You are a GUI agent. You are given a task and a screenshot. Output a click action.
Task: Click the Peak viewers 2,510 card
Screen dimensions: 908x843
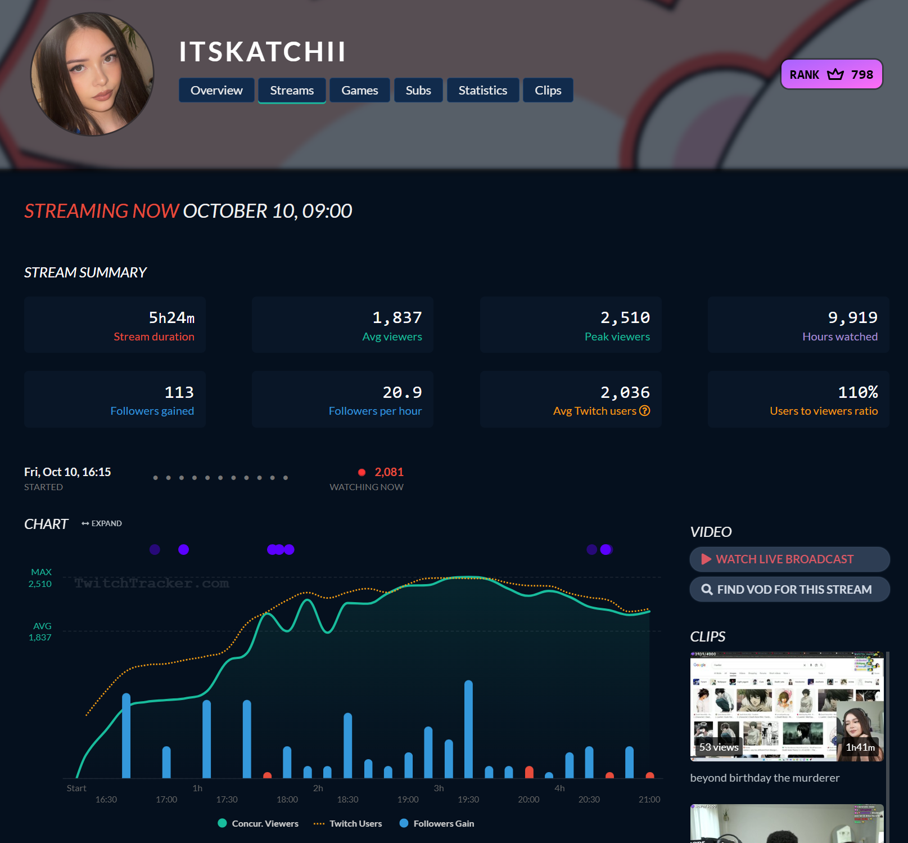pyautogui.click(x=571, y=325)
